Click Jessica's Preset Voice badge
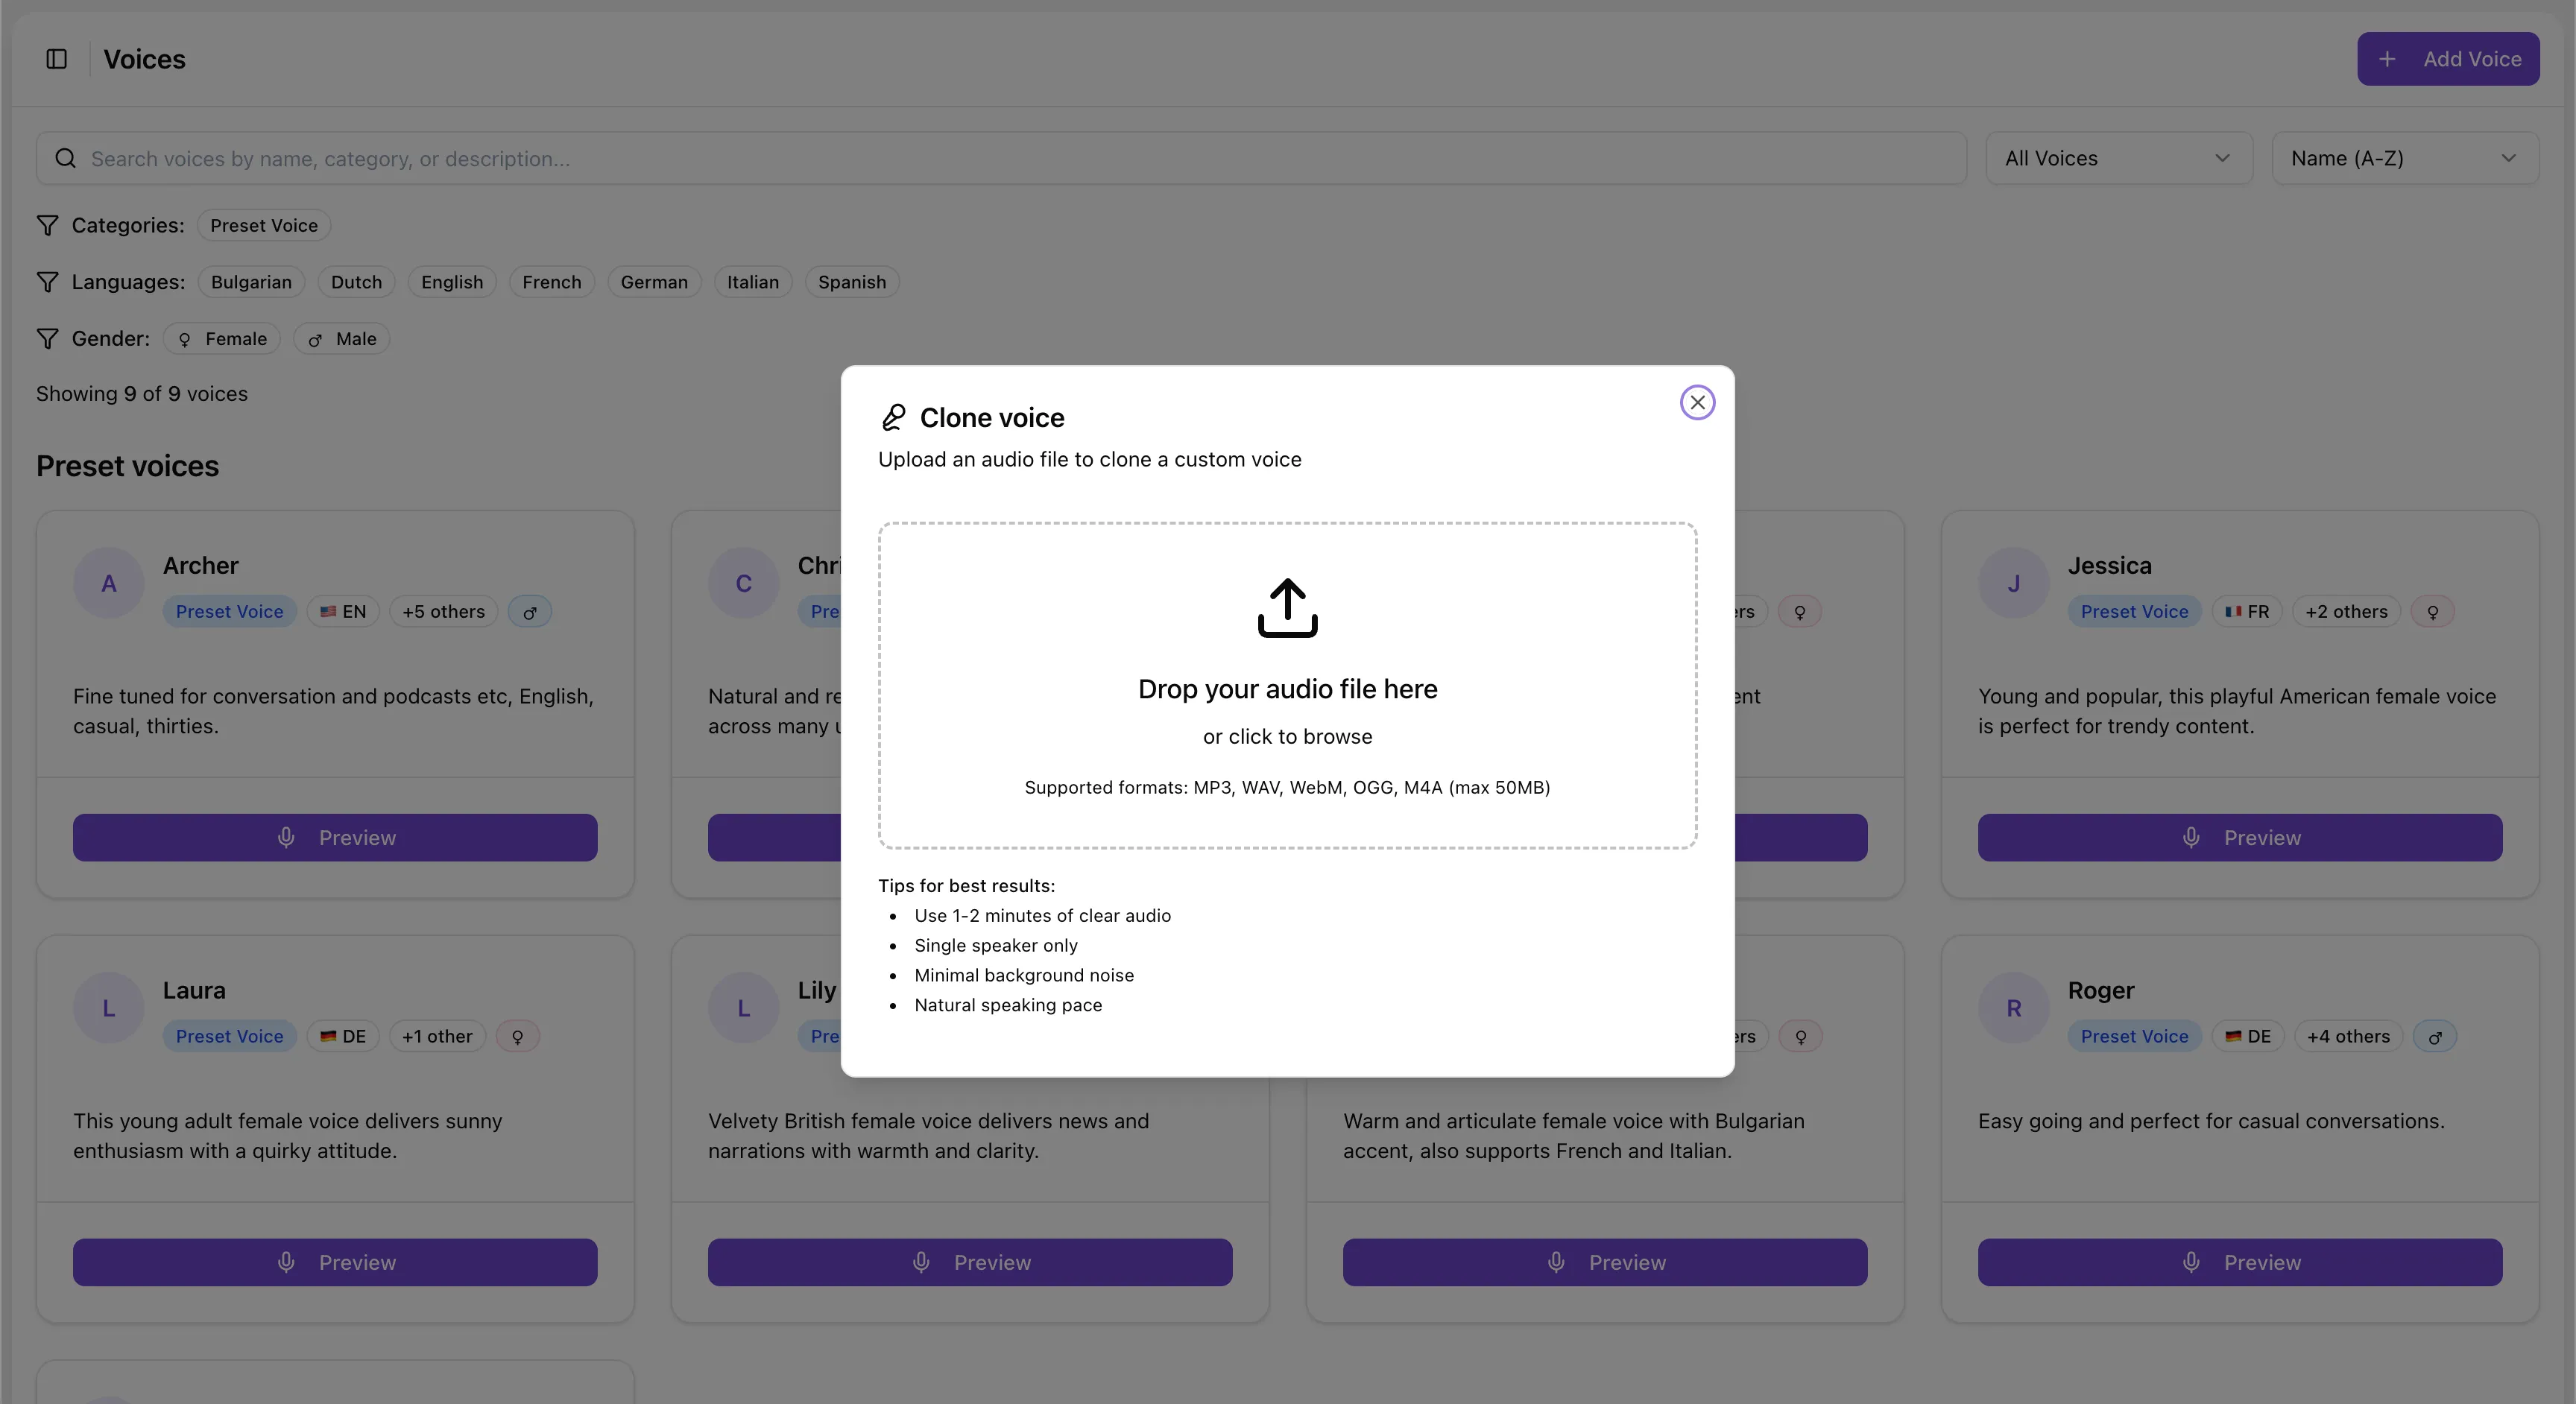Viewport: 2576px width, 1404px height. coord(2134,612)
